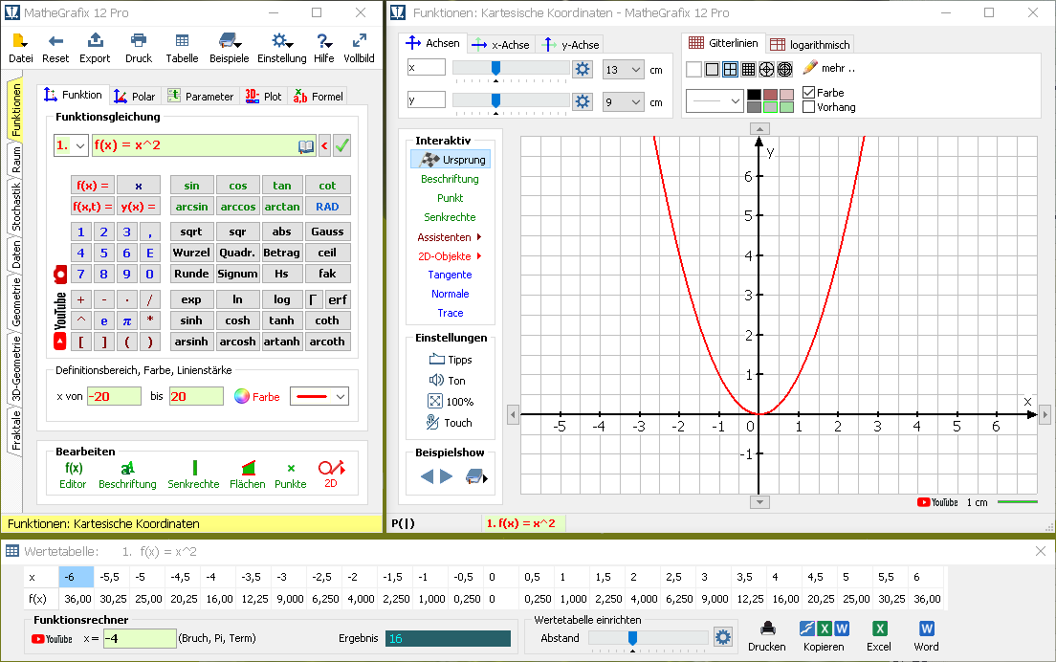Open x-axis settings gear
The height and width of the screenshot is (662, 1056).
pyautogui.click(x=582, y=69)
